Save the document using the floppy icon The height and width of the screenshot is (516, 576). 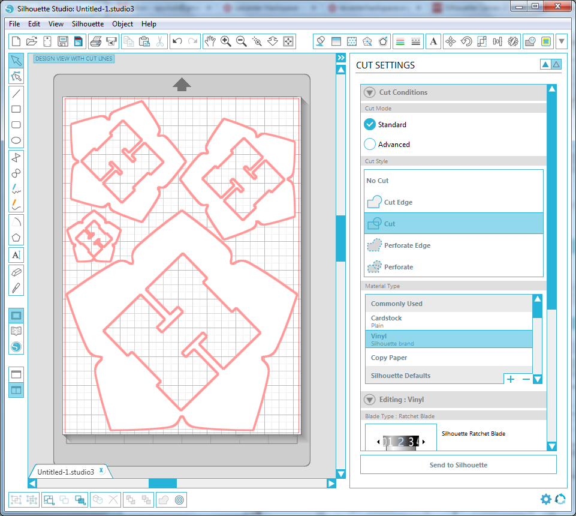coord(63,41)
